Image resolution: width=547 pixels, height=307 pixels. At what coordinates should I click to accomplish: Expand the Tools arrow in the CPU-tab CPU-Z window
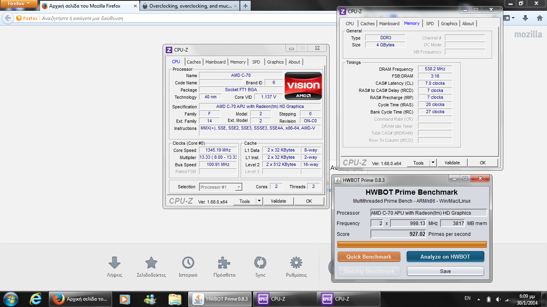(259, 201)
